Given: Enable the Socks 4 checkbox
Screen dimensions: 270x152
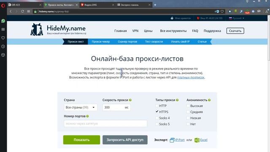Looking at the screenshot, I should (x=157, y=118).
